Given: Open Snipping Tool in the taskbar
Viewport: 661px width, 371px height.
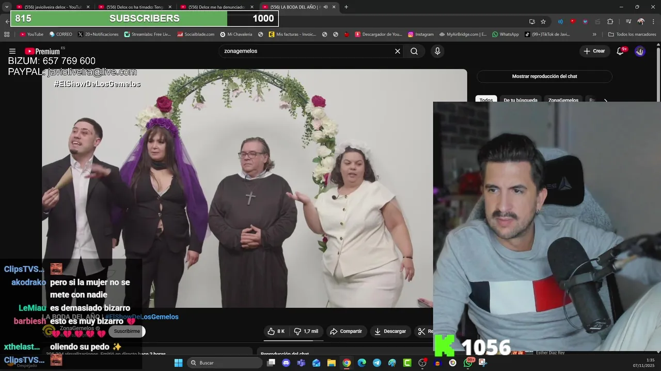Looking at the screenshot, I should pyautogui.click(x=483, y=363).
